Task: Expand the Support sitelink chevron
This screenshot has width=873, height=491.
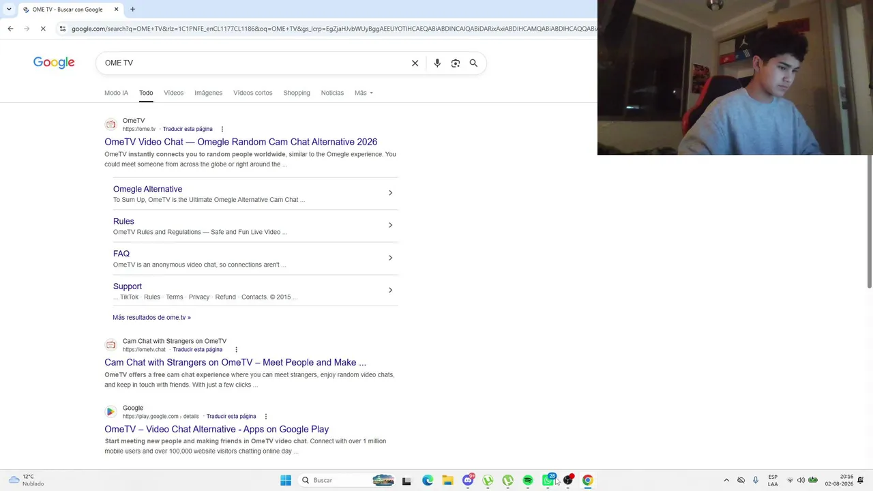Action: [390, 290]
